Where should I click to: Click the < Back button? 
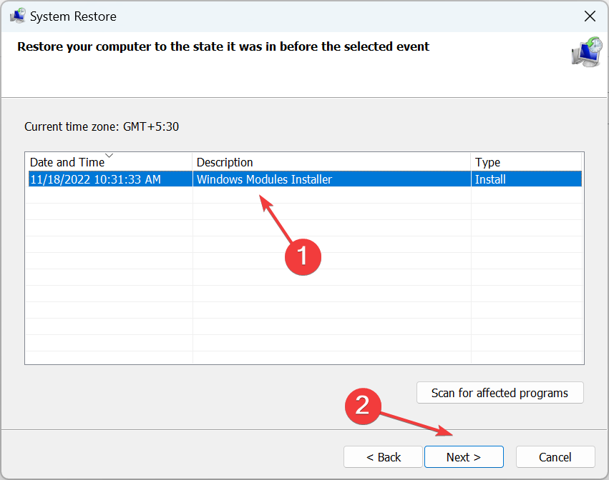(x=383, y=456)
